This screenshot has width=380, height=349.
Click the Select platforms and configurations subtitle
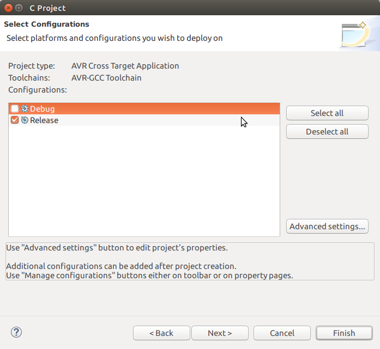coord(114,38)
